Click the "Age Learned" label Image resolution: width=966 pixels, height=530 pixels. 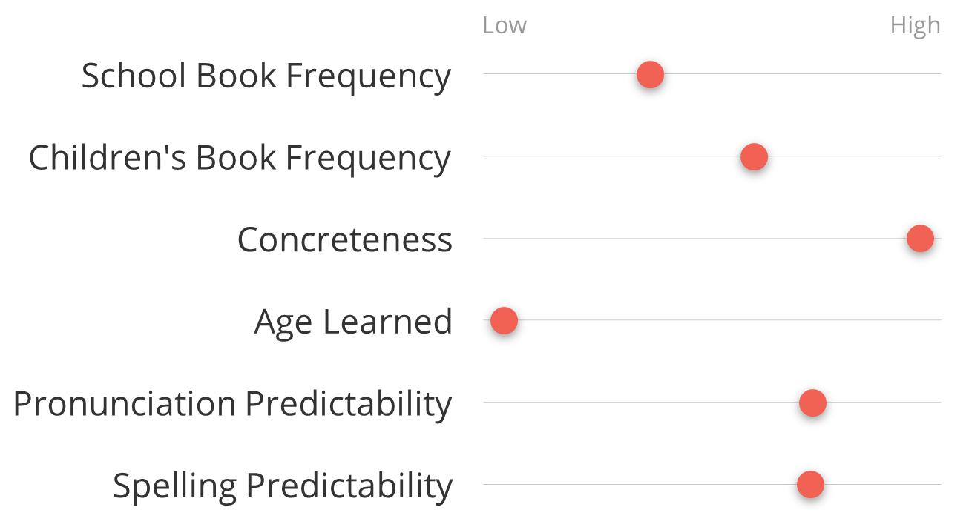(x=352, y=322)
